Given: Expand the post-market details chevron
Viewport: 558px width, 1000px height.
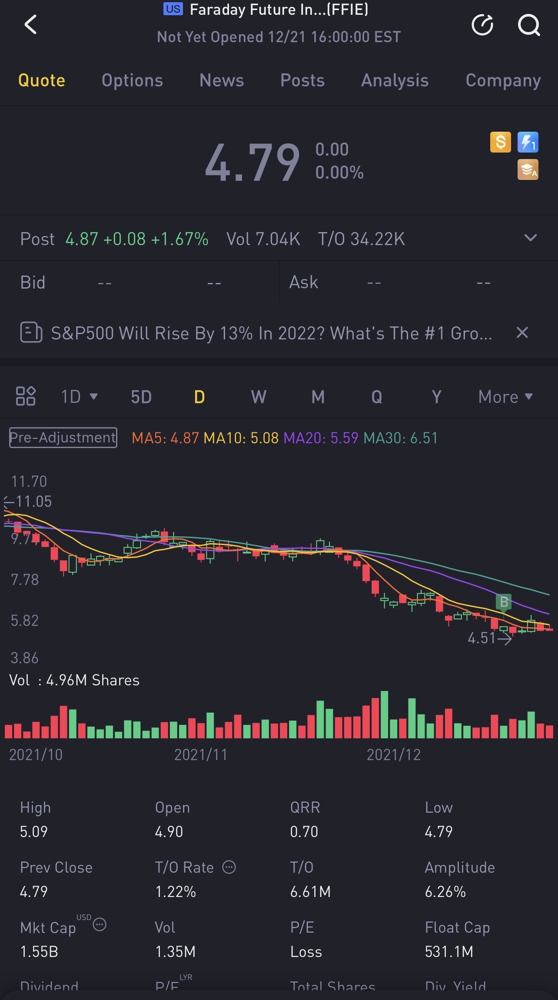Looking at the screenshot, I should click(530, 238).
